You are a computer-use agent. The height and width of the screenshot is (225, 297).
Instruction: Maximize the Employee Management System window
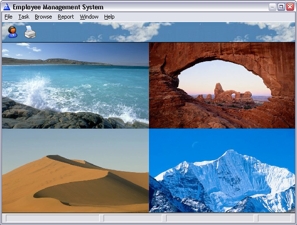pos(281,7)
